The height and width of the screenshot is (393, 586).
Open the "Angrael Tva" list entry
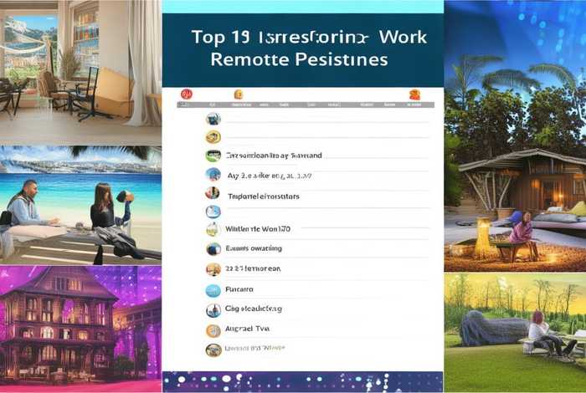[x=249, y=330]
